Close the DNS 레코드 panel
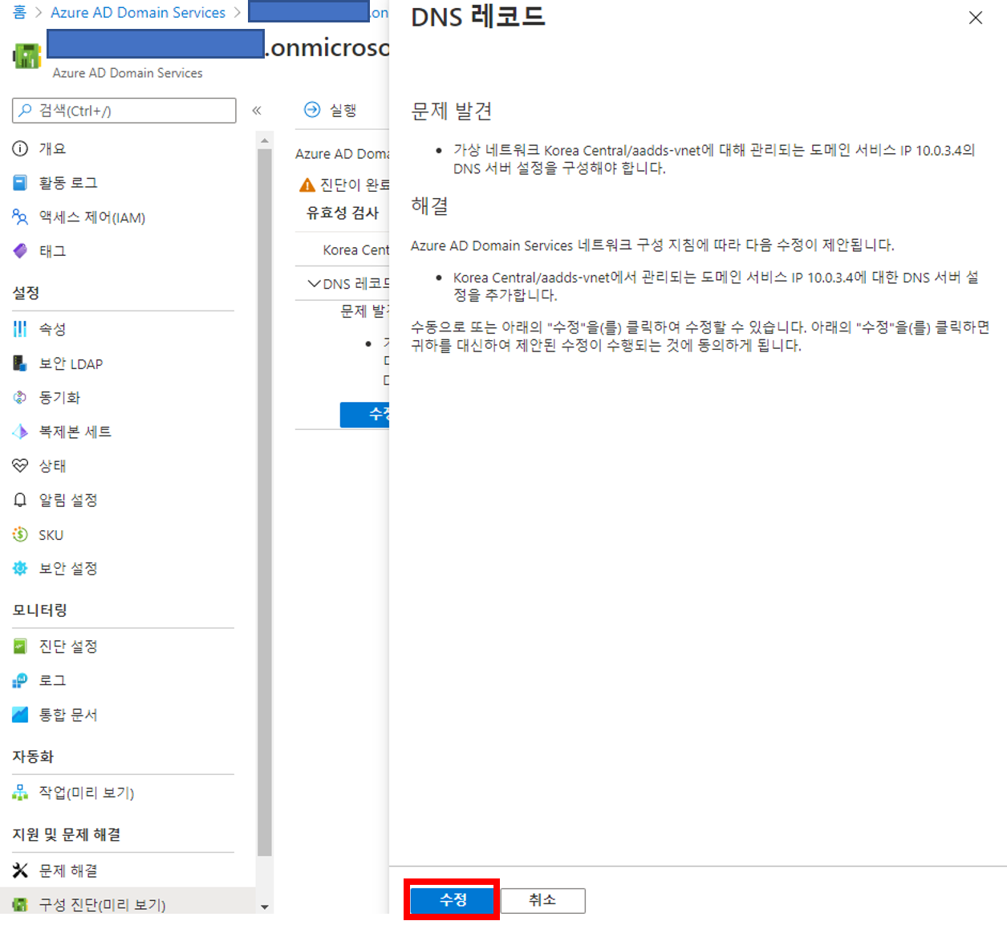Viewport: 1007px width, 929px height. point(976,18)
